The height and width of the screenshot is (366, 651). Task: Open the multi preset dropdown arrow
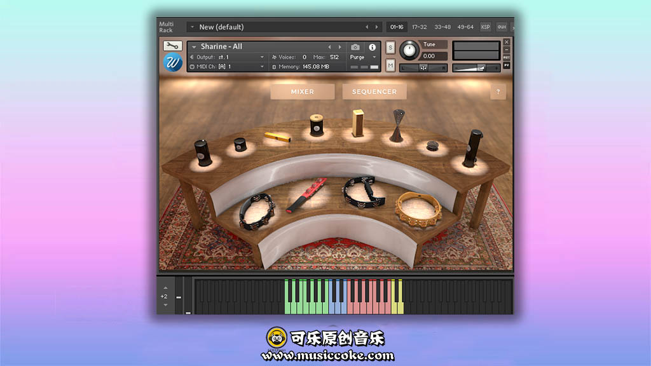(192, 27)
